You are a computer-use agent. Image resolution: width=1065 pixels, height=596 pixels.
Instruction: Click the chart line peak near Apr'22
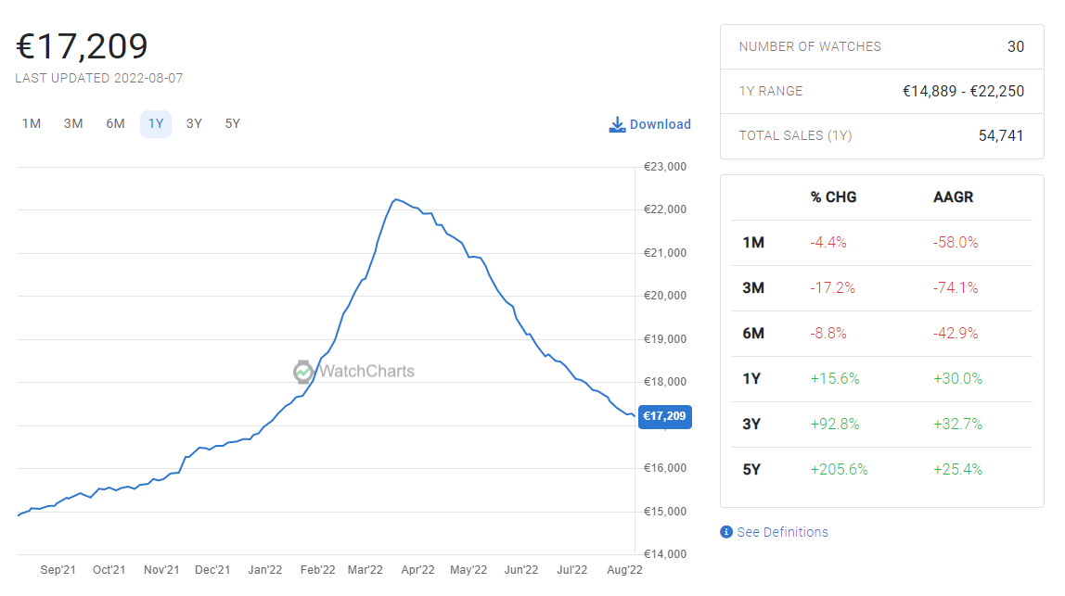coord(396,199)
